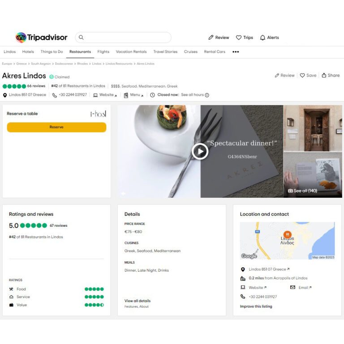Click the Google map preview
The height and width of the screenshot is (344, 344).
[287, 241]
